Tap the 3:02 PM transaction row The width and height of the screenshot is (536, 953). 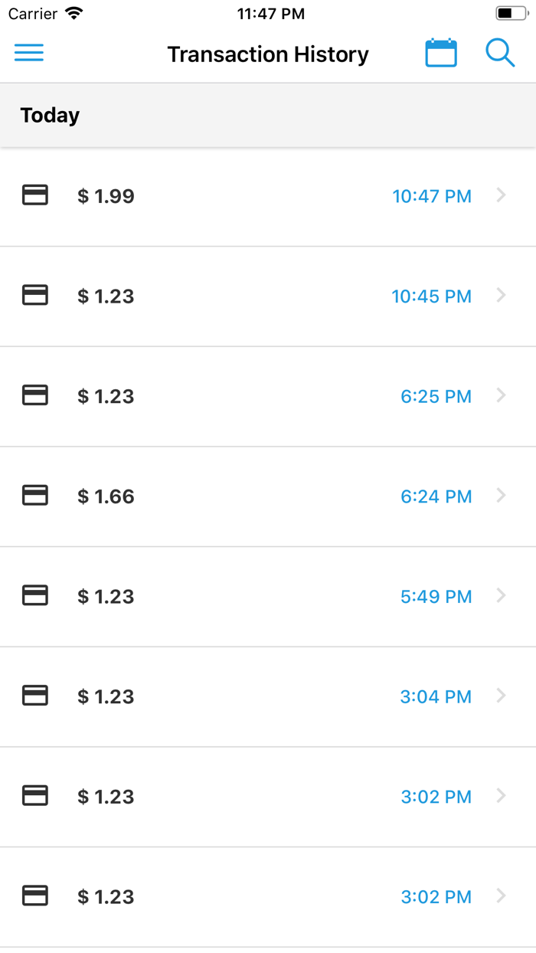coord(268,796)
